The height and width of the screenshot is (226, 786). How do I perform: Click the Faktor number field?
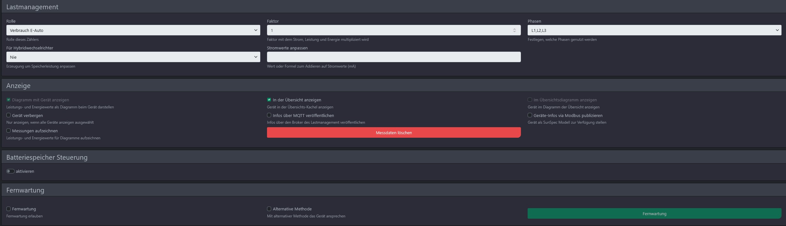[x=390, y=30]
